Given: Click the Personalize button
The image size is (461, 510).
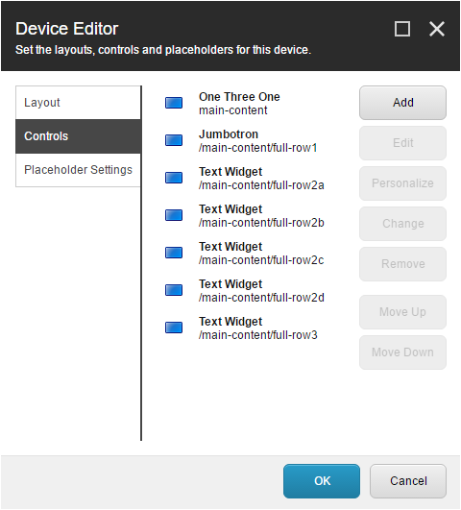Looking at the screenshot, I should [402, 183].
